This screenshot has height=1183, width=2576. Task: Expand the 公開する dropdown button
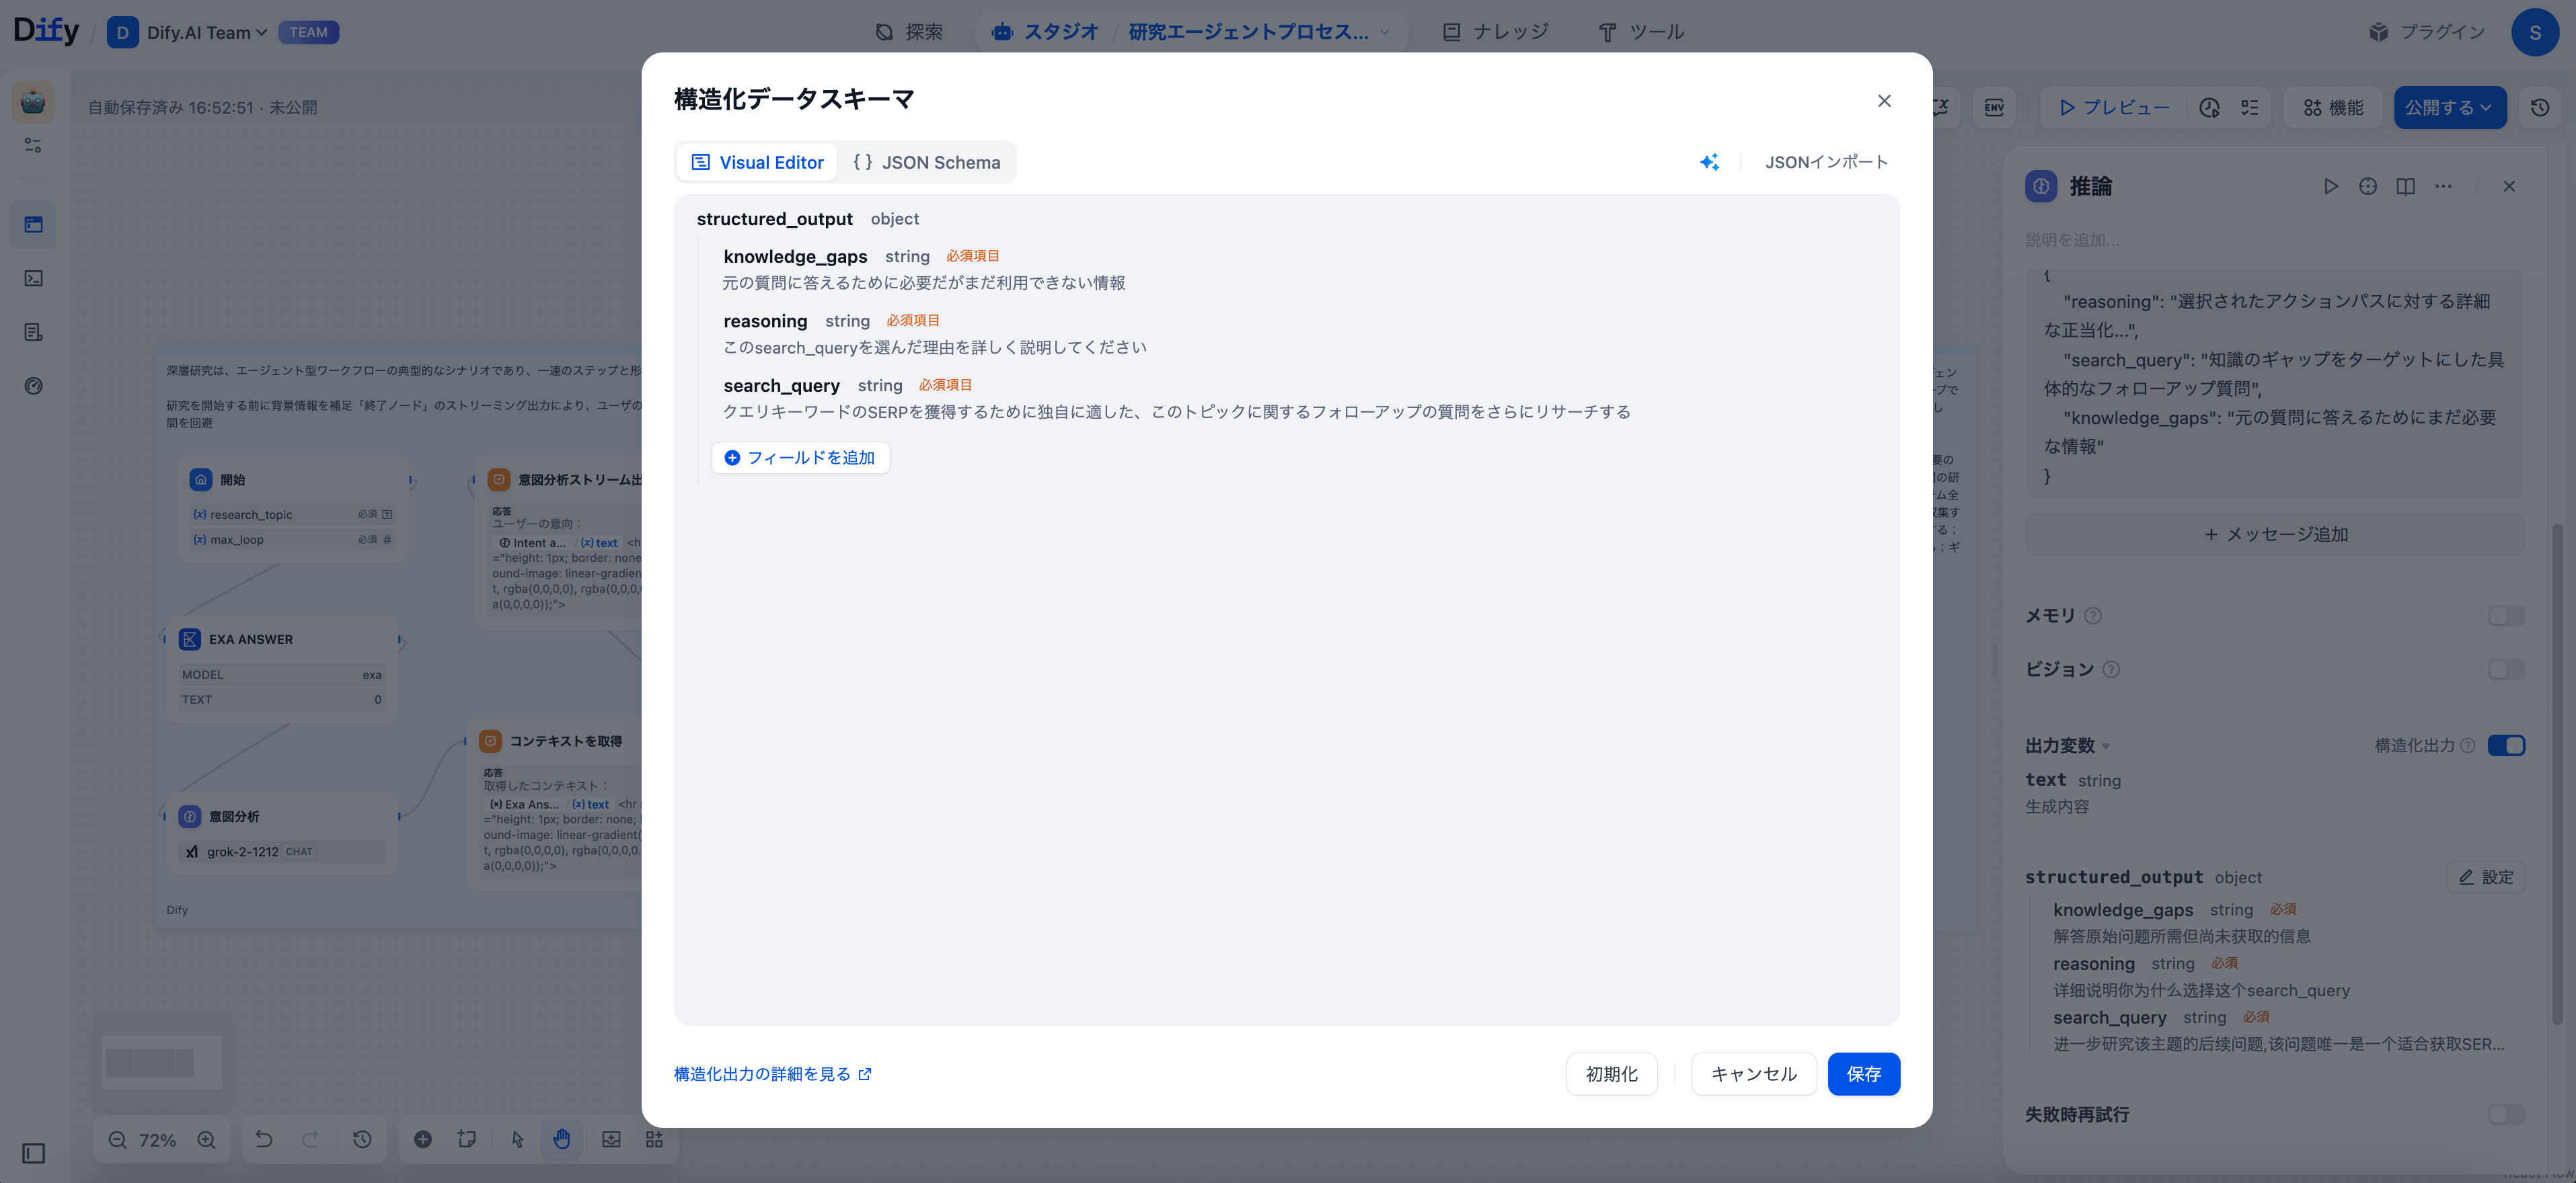(x=2449, y=108)
